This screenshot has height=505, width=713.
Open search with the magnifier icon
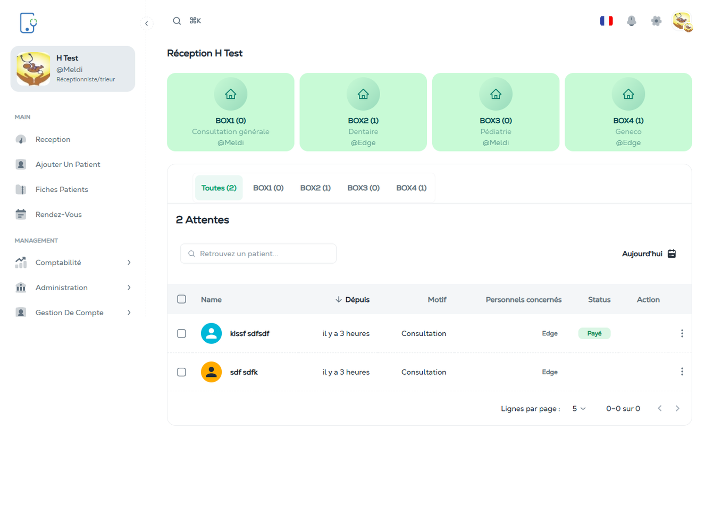pos(177,21)
